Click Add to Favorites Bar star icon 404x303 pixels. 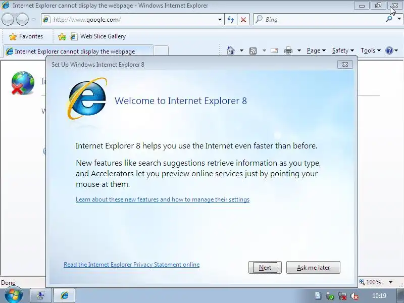click(x=62, y=36)
